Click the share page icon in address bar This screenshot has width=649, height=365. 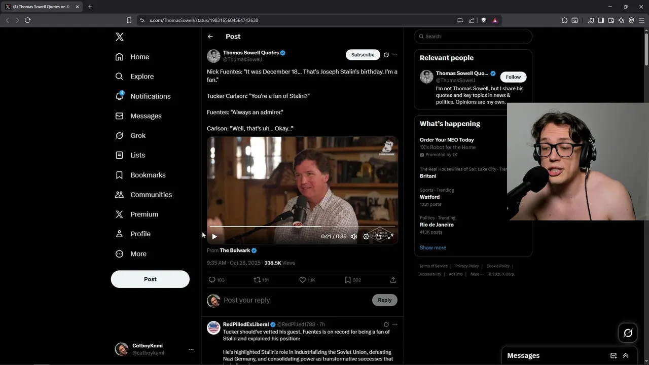click(472, 20)
